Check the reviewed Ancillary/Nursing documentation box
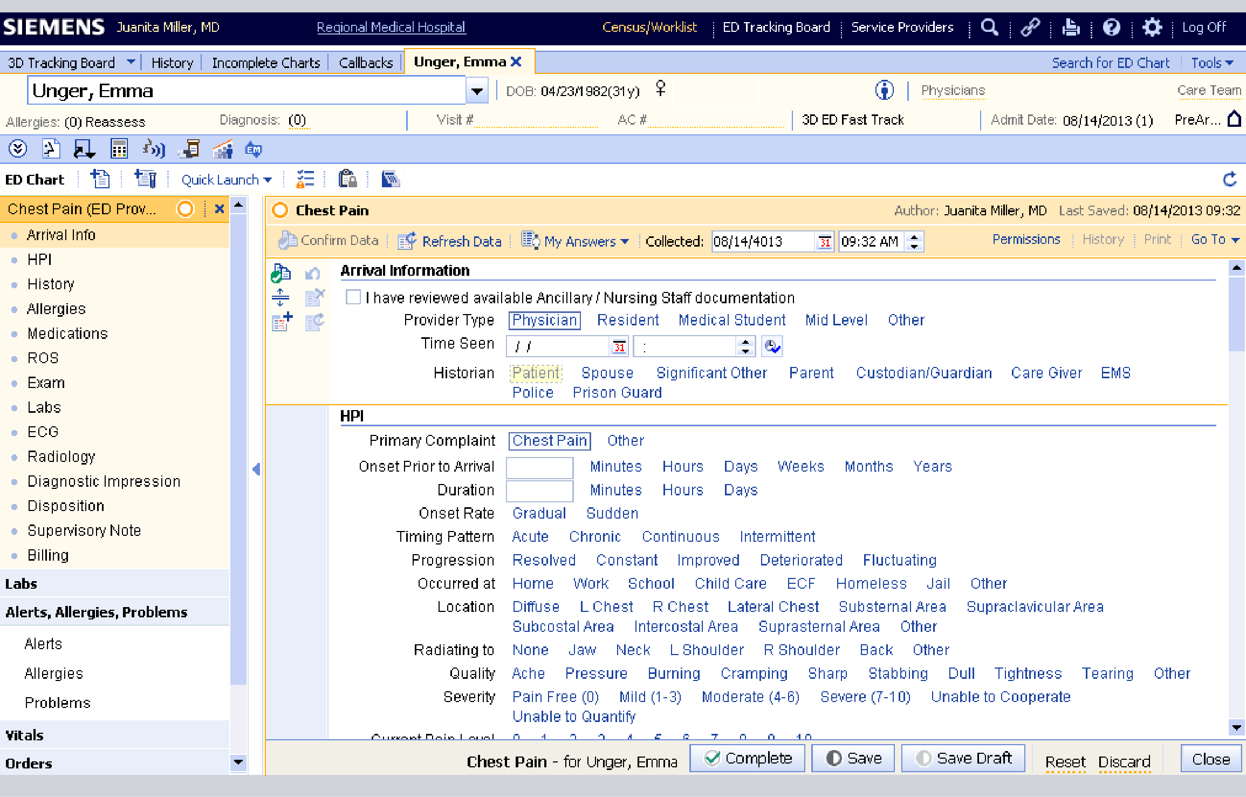Screen dimensions: 1246x797 tap(353, 297)
